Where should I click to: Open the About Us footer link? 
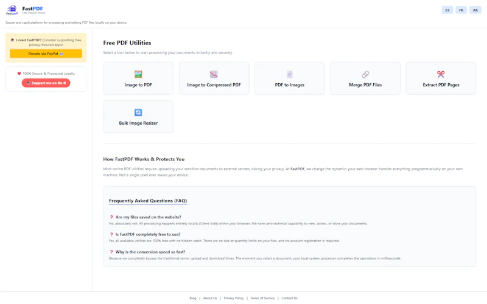tap(210, 298)
